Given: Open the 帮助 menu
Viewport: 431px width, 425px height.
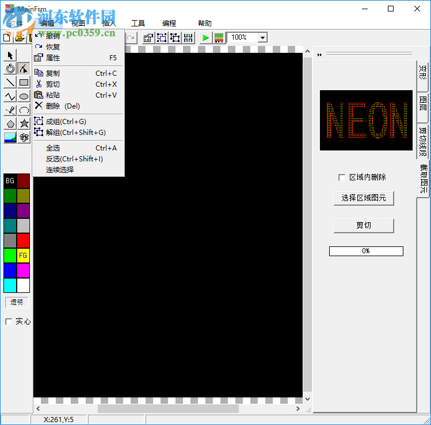Looking at the screenshot, I should (x=205, y=24).
